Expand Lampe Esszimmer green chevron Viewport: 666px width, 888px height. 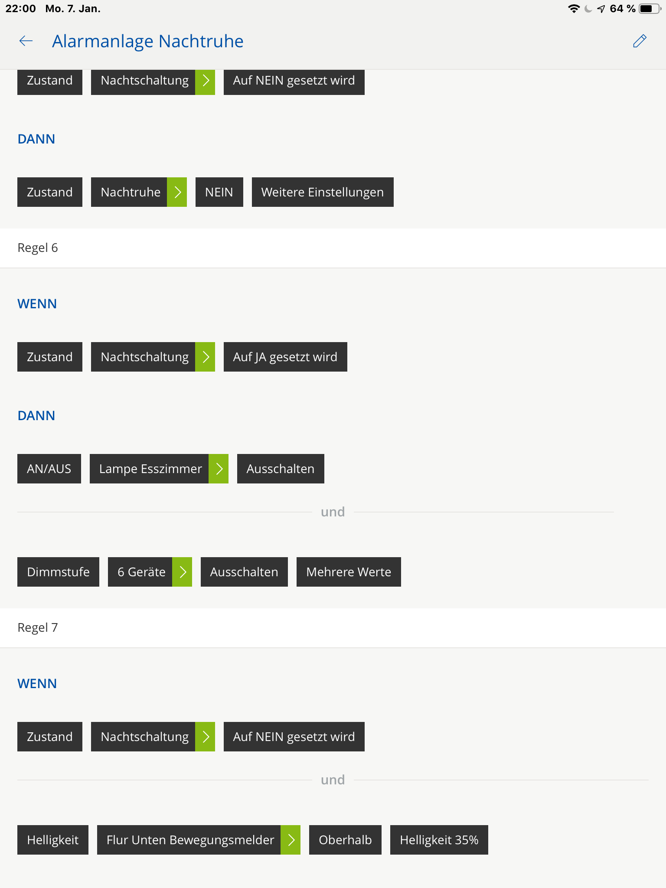[x=219, y=469]
